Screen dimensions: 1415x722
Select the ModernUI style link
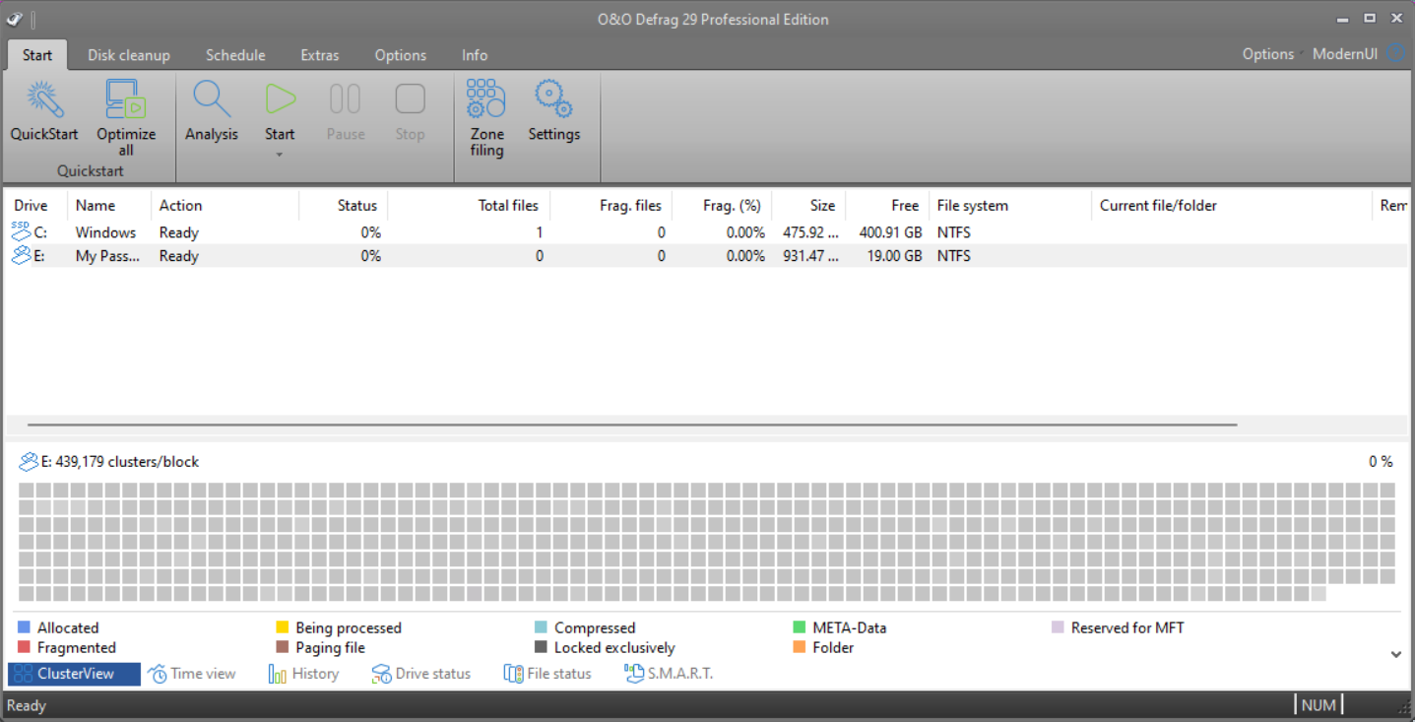(1344, 54)
